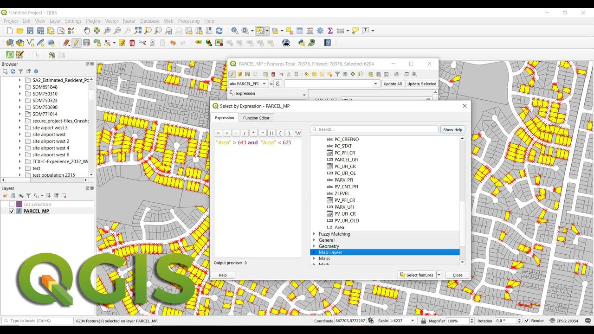This screenshot has width=594, height=334.
Task: Toggle the scale lock icon
Action: (x=423, y=321)
